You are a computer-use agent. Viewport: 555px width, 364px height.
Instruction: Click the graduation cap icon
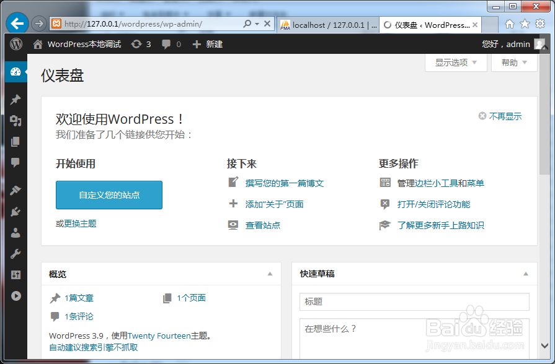(x=384, y=225)
